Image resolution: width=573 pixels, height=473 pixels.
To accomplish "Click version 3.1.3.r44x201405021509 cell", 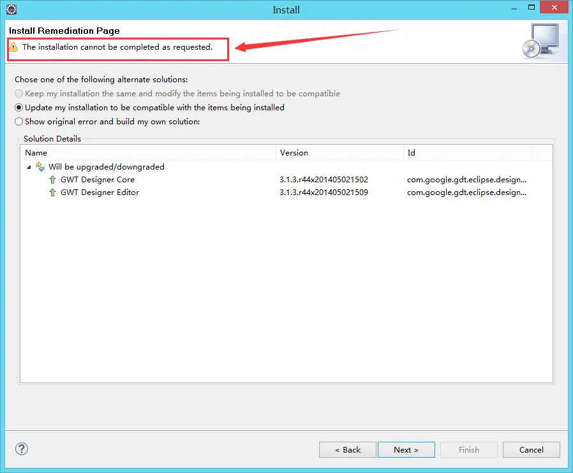I will tap(324, 193).
